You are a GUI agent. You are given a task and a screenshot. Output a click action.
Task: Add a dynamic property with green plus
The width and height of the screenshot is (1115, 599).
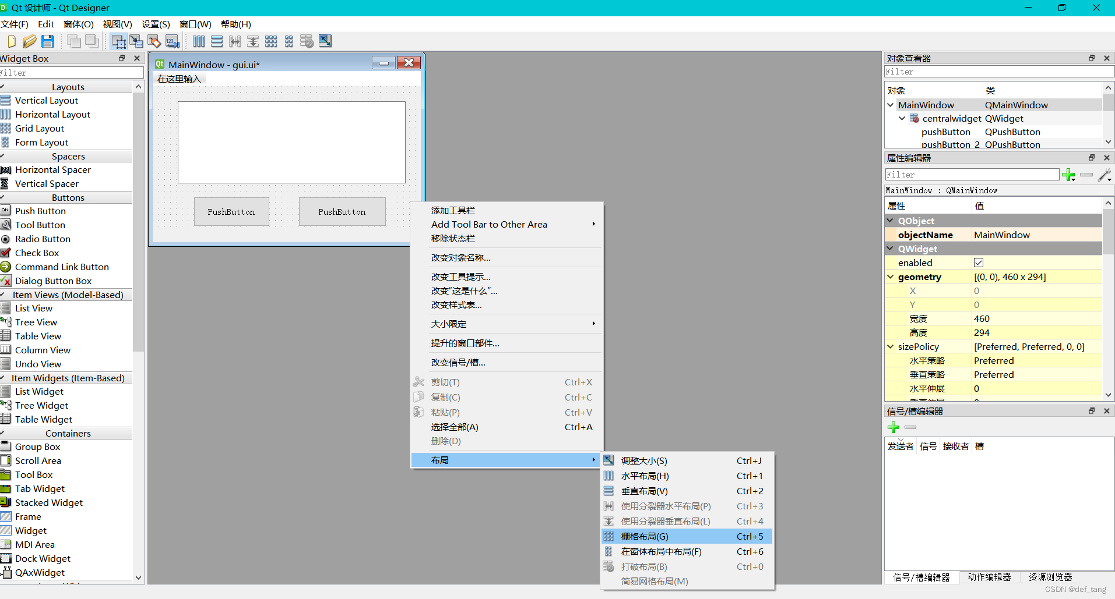pyautogui.click(x=1068, y=175)
